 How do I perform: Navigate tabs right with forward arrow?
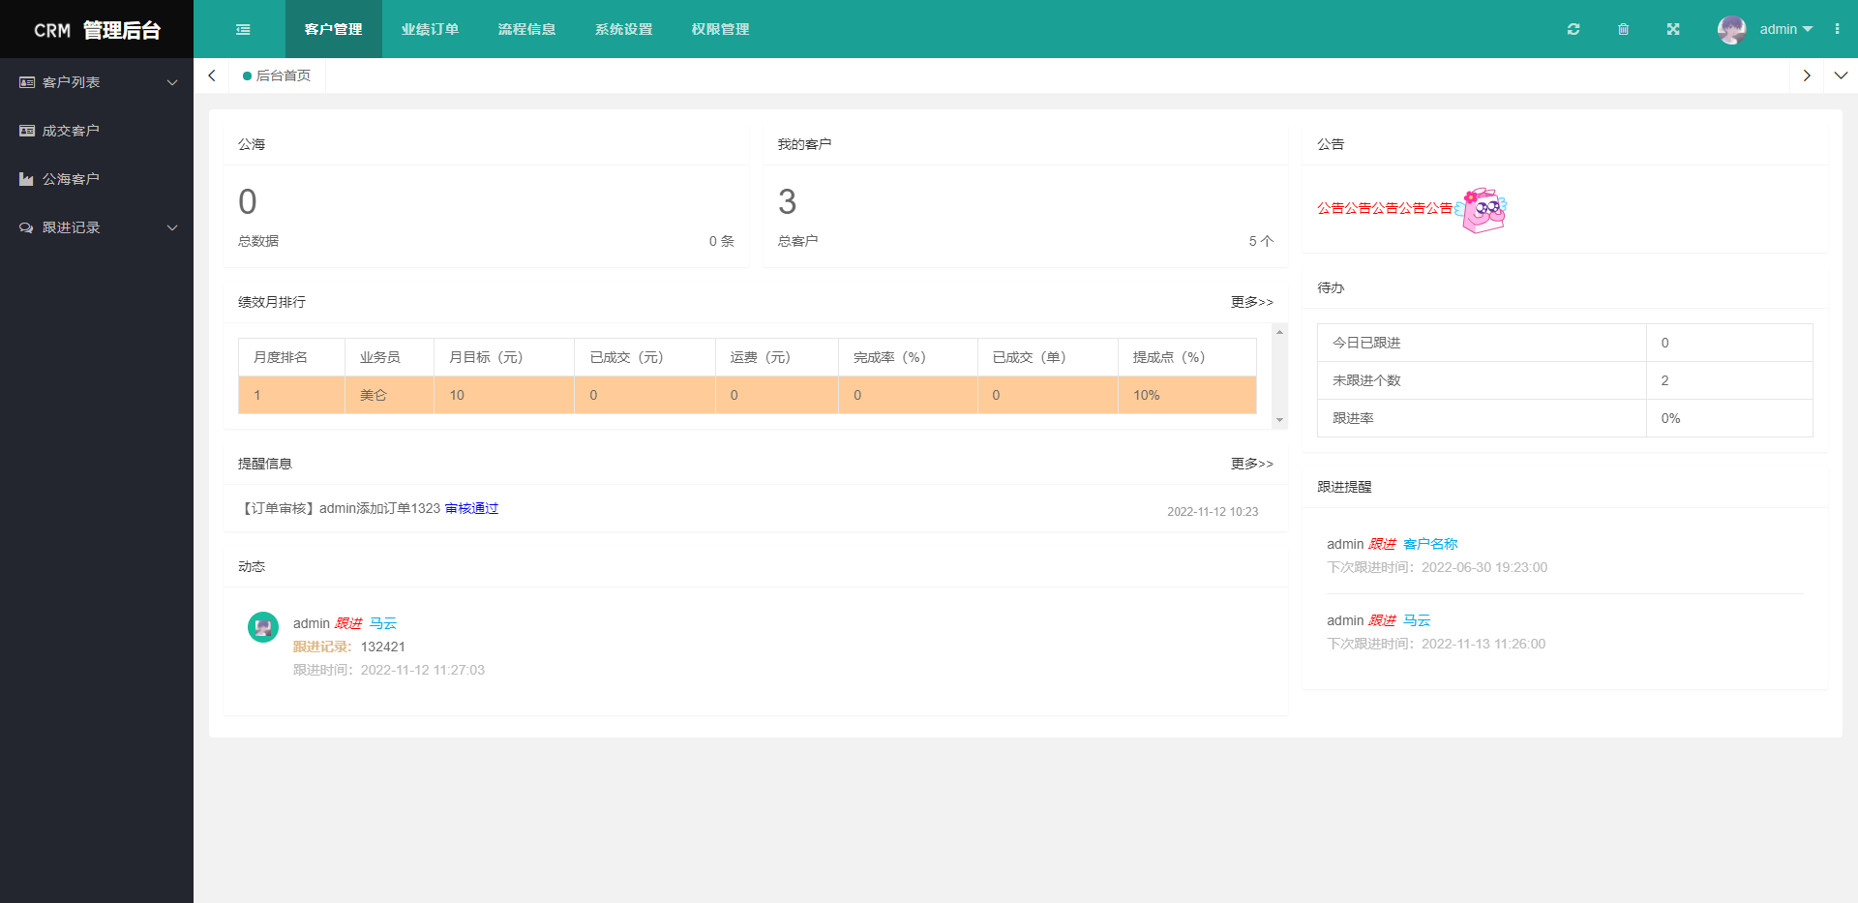[1807, 75]
